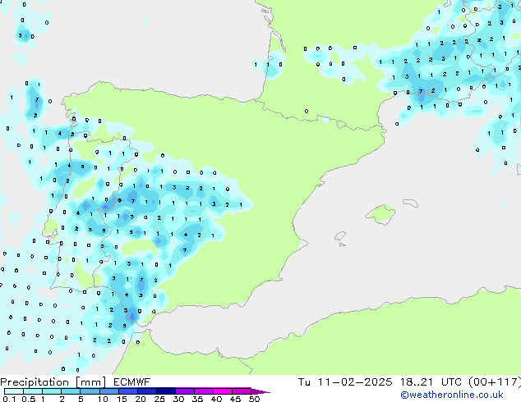Click the '18..21' hour range text
Image resolution: width=521 pixels, height=402 pixels.
(x=417, y=382)
